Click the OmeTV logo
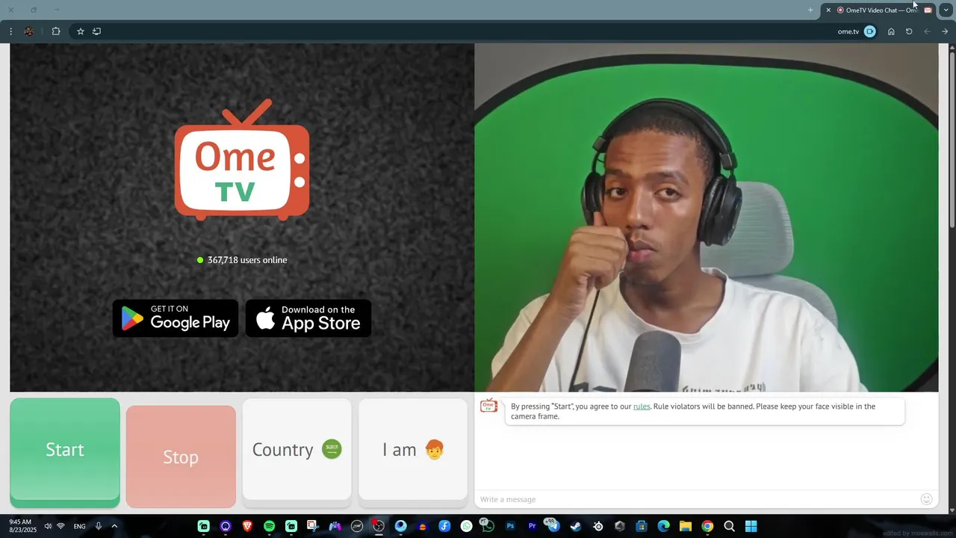Image resolution: width=956 pixels, height=538 pixels. (x=242, y=160)
